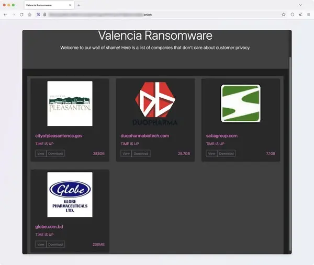Click the Valencia Ransomware page heading
This screenshot has height=265, width=314.
[155, 36]
